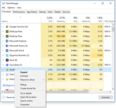Image resolution: width=116 pixels, height=108 pixels.
Task: Switch to the Users tab
Action: pyautogui.click(x=50, y=12)
